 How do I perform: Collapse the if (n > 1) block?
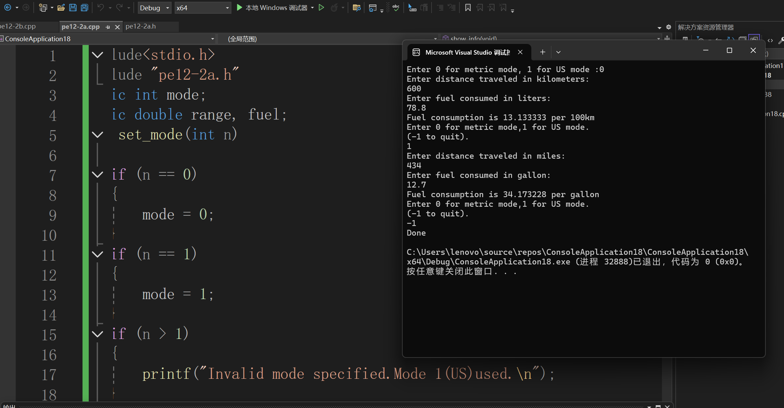(98, 334)
